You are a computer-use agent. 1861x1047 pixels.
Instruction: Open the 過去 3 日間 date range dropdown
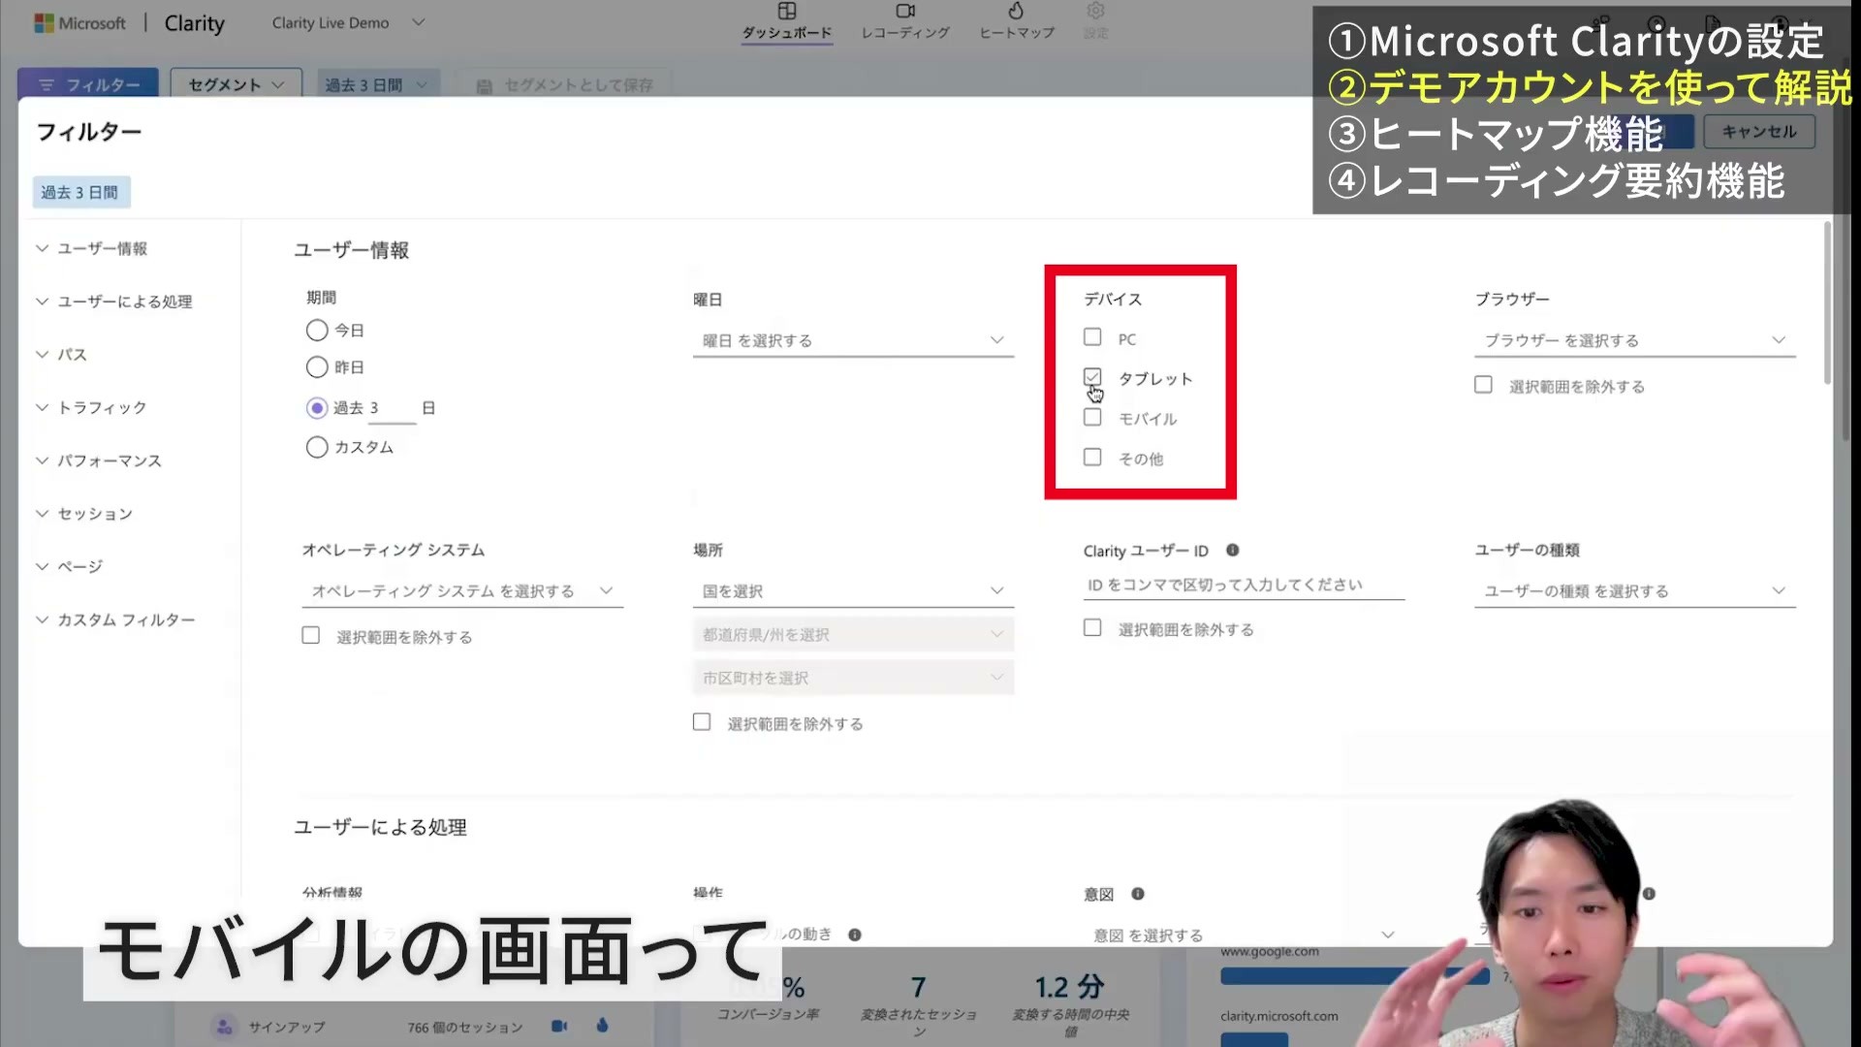pos(376,84)
